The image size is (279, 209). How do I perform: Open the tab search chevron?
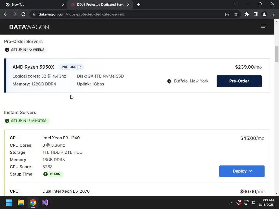coord(235,4)
